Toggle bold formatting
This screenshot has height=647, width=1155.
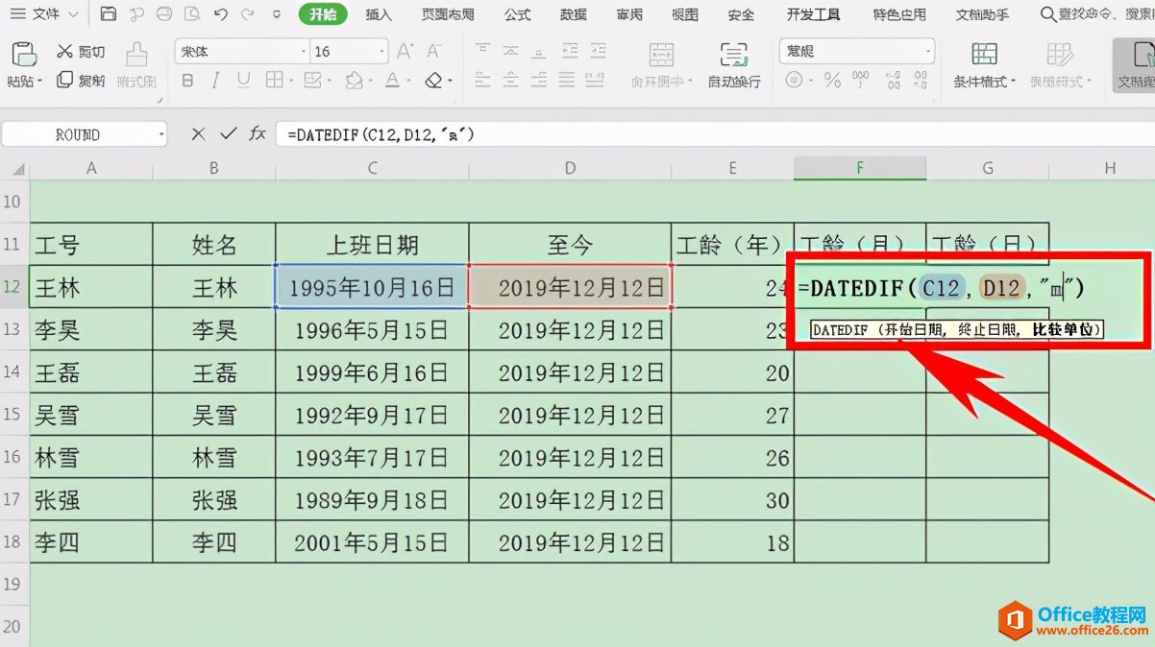[x=187, y=82]
